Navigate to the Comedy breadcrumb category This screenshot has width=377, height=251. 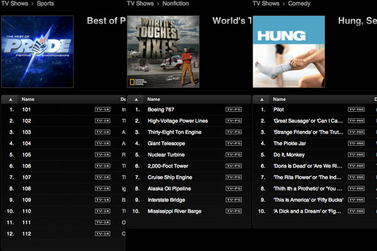301,4
